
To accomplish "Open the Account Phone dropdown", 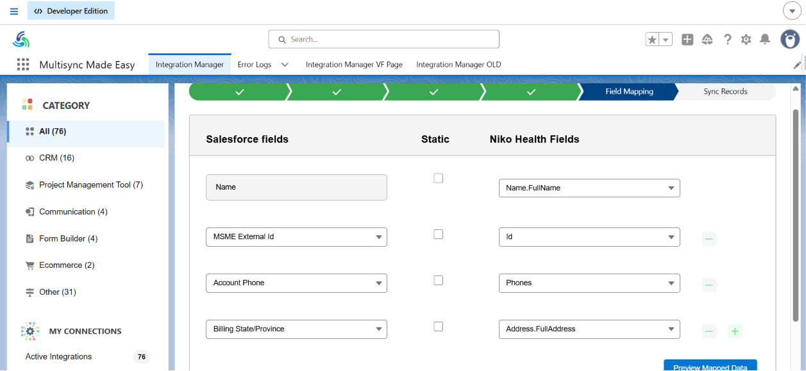I will click(x=296, y=283).
